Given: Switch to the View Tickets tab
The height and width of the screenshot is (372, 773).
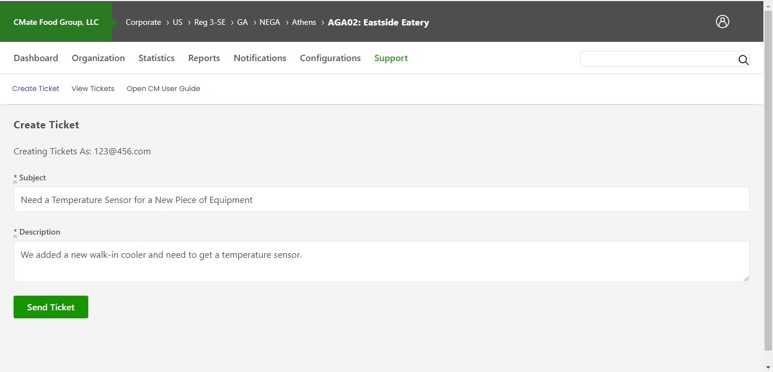Looking at the screenshot, I should coord(92,89).
